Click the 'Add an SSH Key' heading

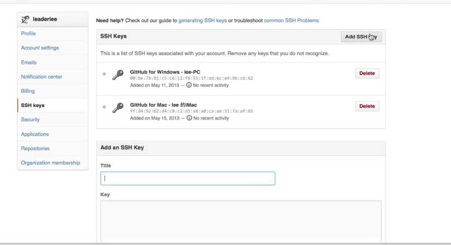point(122,148)
